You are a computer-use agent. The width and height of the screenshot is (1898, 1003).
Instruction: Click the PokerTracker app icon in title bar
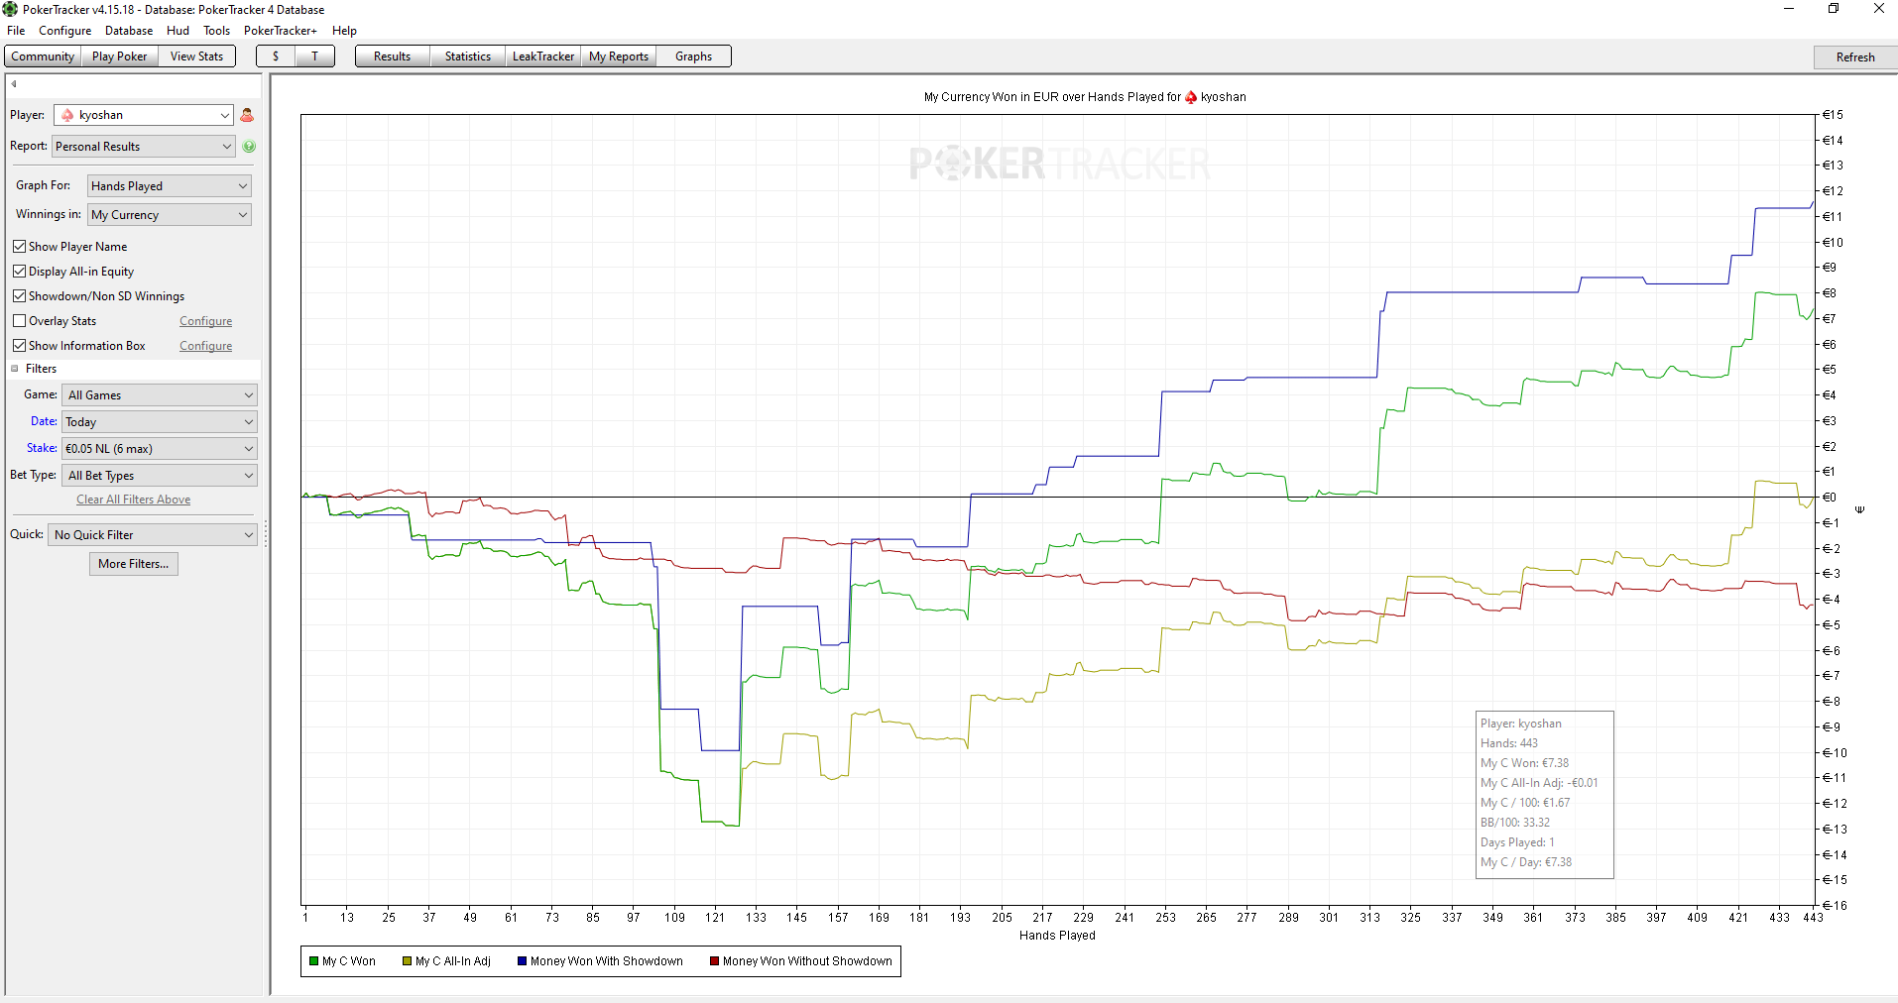(10, 9)
